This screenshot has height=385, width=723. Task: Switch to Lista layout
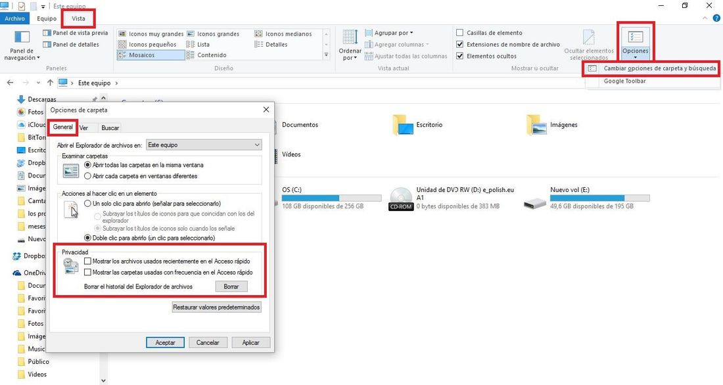click(198, 44)
